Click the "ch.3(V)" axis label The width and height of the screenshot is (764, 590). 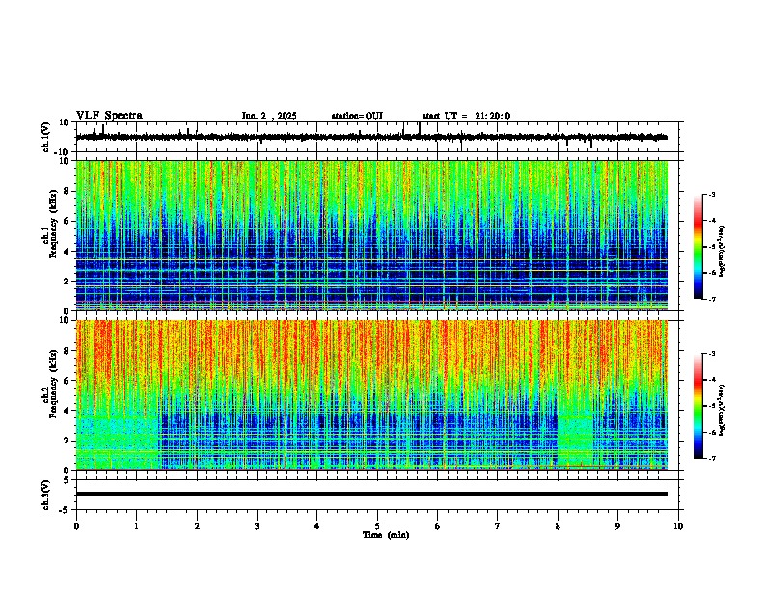[x=46, y=496]
